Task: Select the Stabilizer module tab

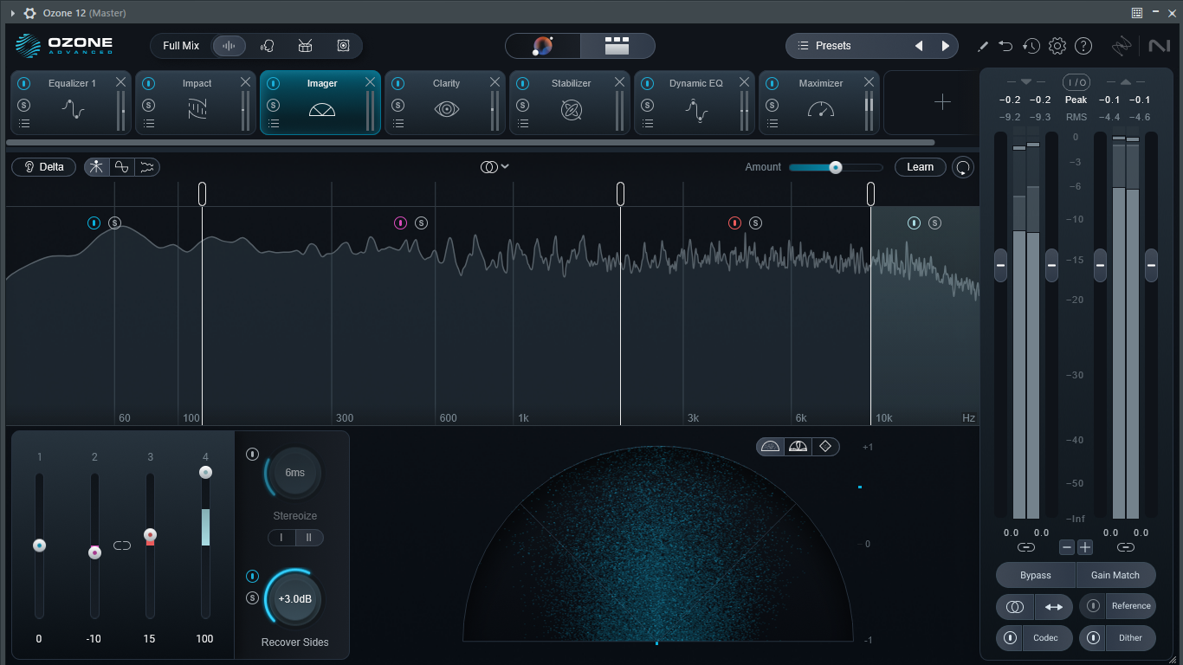Action: coord(572,102)
